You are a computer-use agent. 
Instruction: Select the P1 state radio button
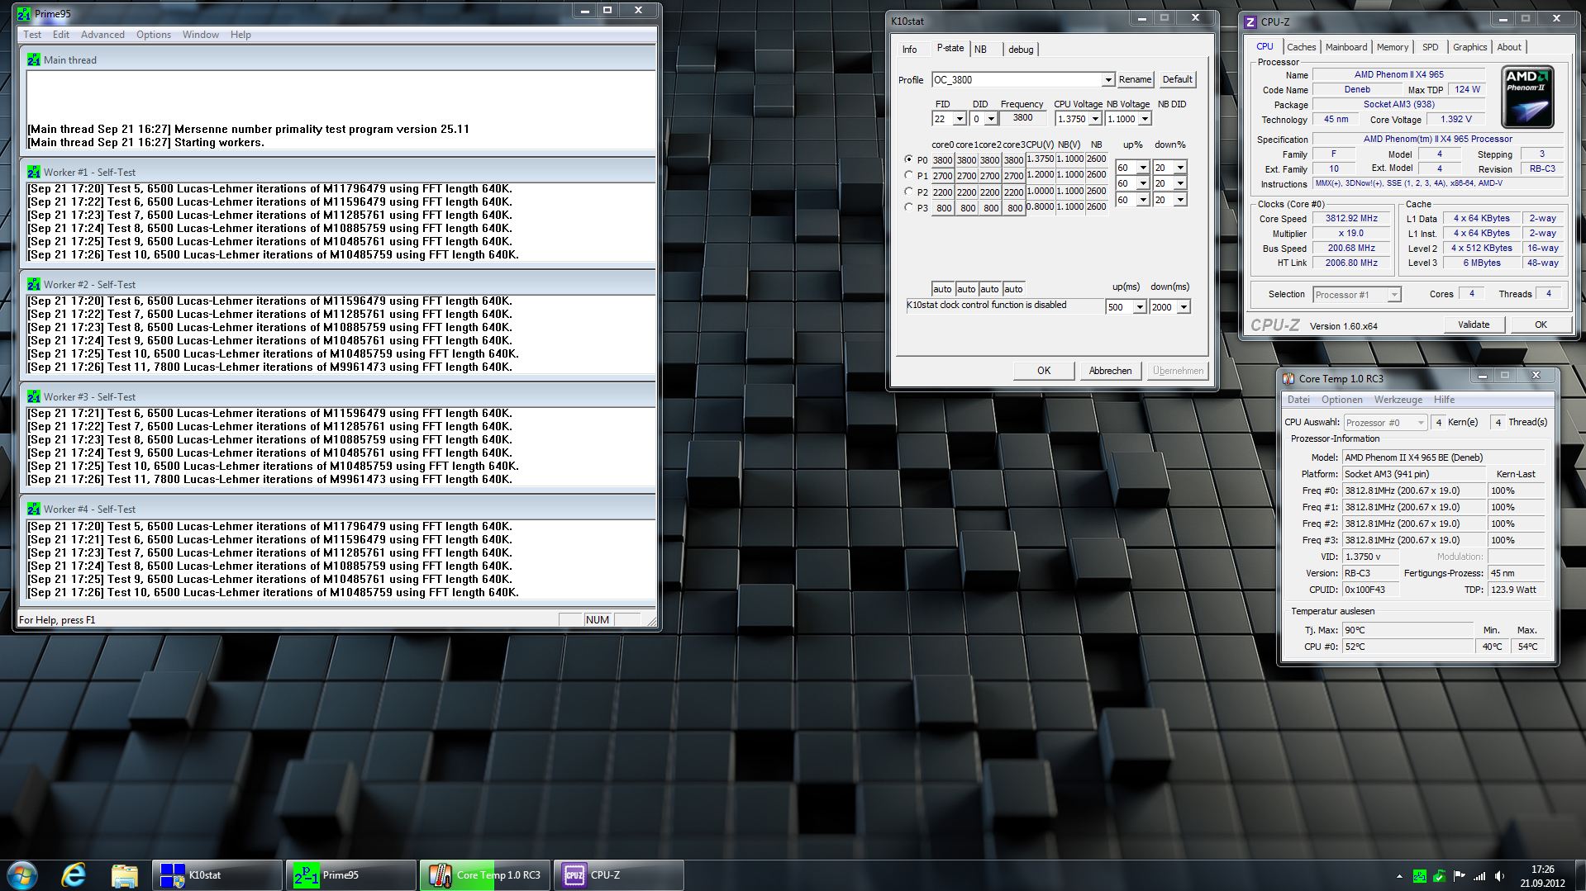pos(909,175)
